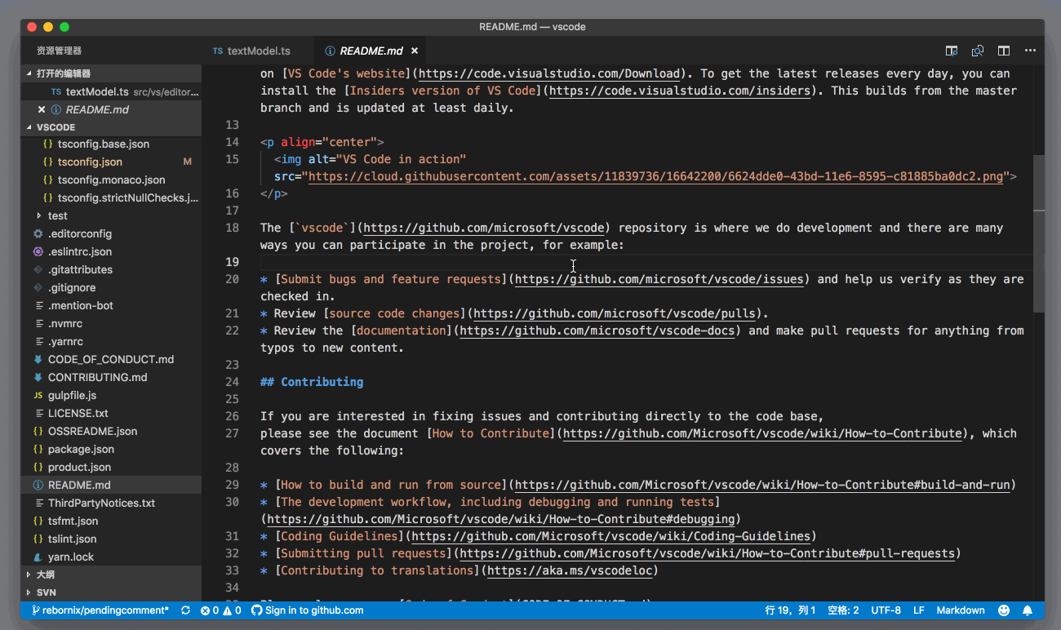Close the README.md editor tab
This screenshot has width=1061, height=630.
pyautogui.click(x=415, y=51)
